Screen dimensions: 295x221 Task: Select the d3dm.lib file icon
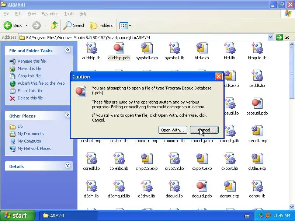[x=91, y=186]
